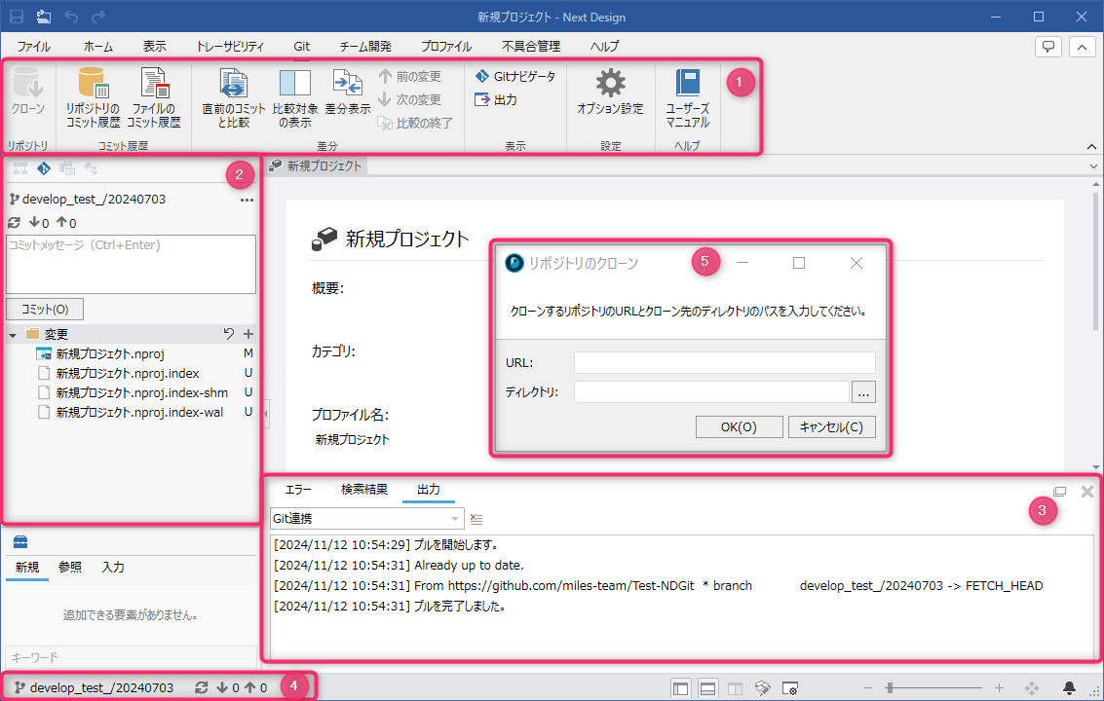The image size is (1104, 701).
Task: Clear the output log
Action: (476, 519)
